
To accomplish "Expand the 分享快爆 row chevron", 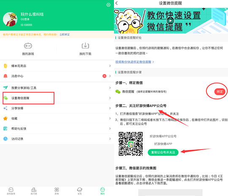I will (x=110, y=108).
